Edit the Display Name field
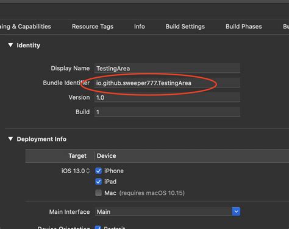Screen dimensions: 289x229 click(167, 68)
